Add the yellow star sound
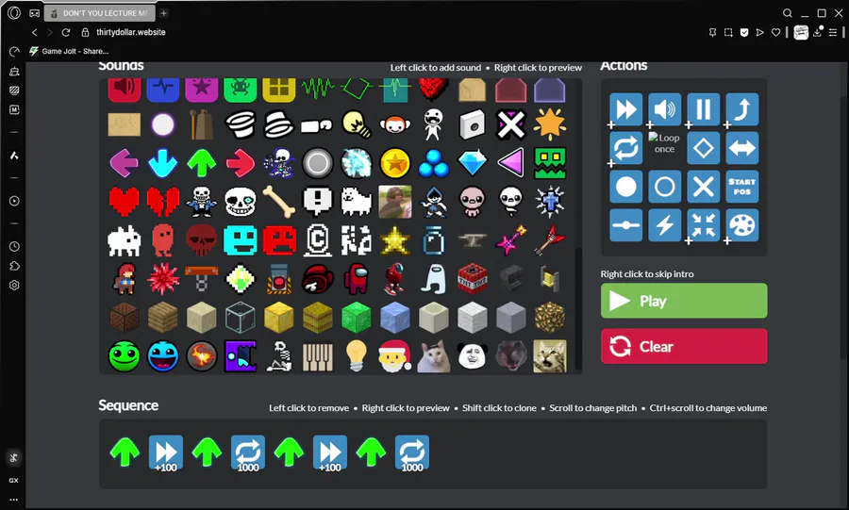 [x=394, y=240]
